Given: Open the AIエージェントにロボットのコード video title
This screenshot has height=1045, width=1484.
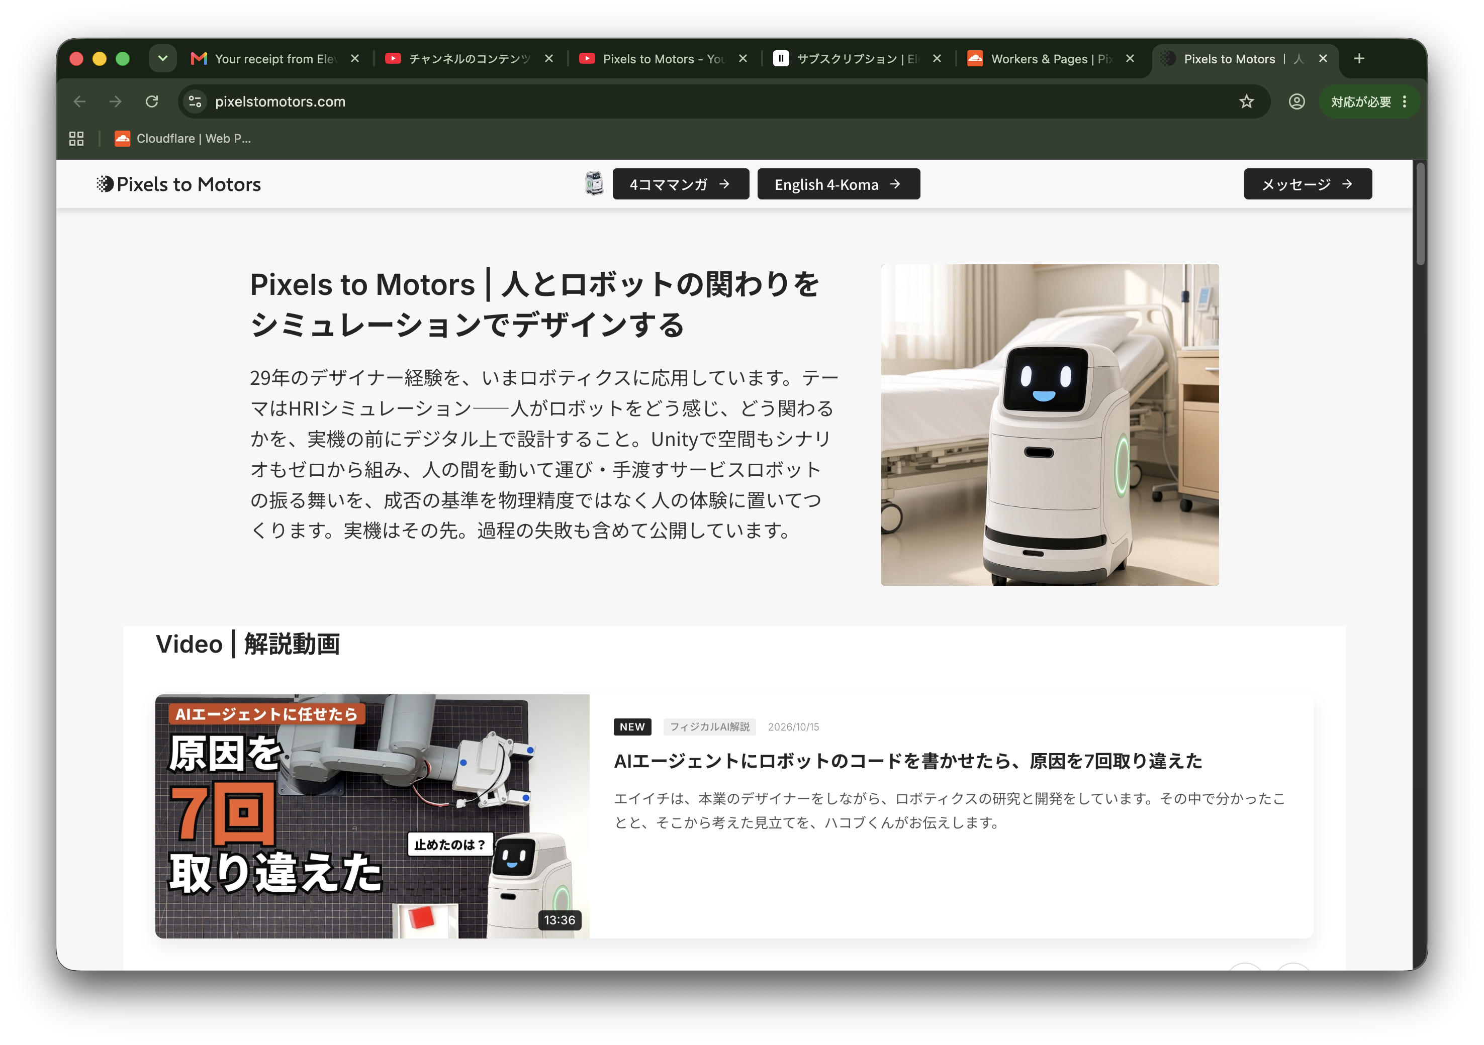Looking at the screenshot, I should [907, 761].
